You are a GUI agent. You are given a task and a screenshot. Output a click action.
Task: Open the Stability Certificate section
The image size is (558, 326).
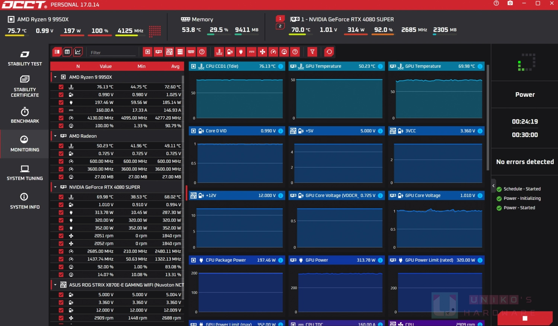(25, 86)
